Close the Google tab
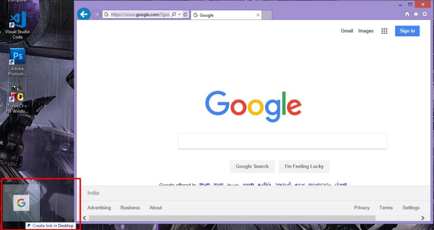The height and width of the screenshot is (230, 434). (258, 15)
